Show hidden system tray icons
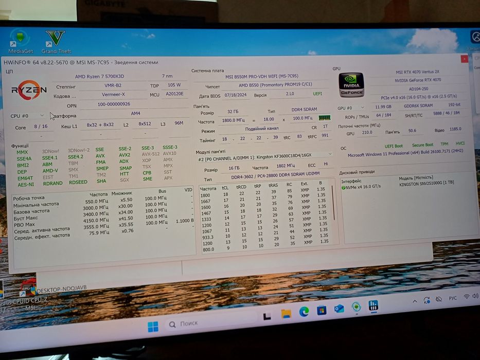480x360 pixels. pos(415,301)
